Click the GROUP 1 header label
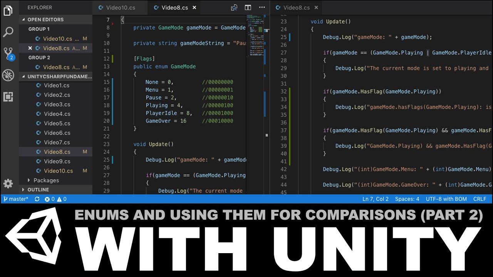This screenshot has height=277, width=493. 39,29
